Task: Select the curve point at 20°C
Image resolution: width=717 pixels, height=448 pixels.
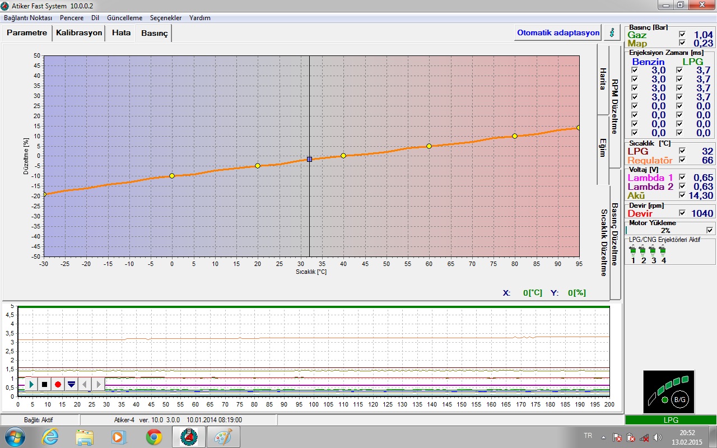Action: pos(258,166)
